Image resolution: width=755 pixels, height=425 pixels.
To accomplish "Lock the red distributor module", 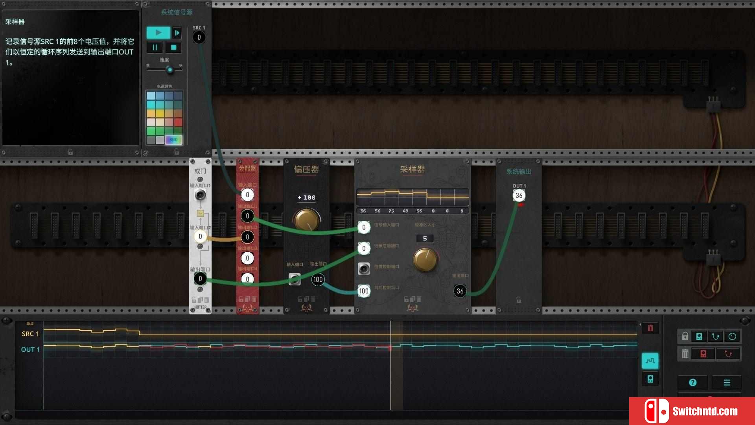I will [x=241, y=299].
